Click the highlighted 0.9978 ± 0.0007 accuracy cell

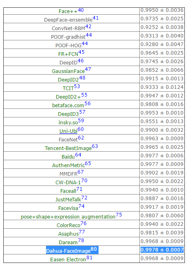tap(162, 250)
